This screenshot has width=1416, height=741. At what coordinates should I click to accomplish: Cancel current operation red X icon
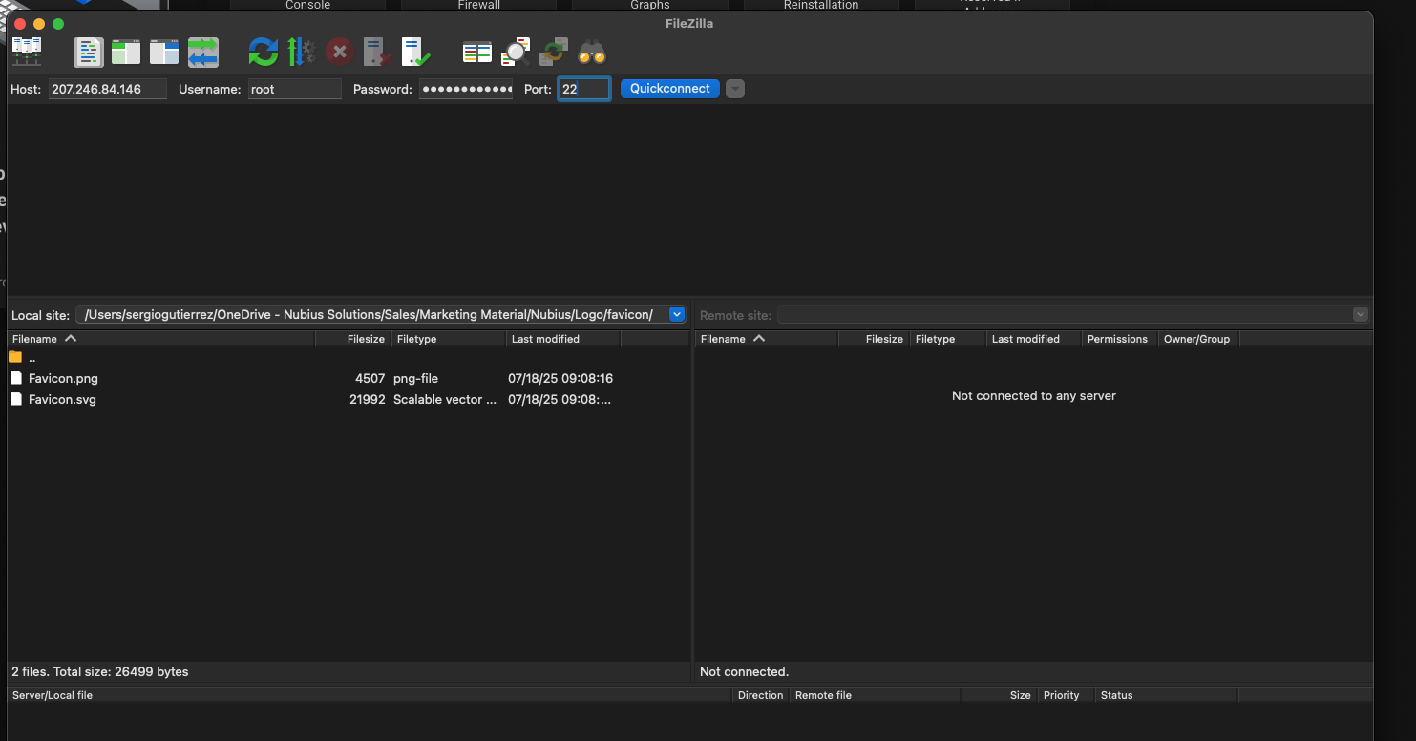(x=339, y=52)
